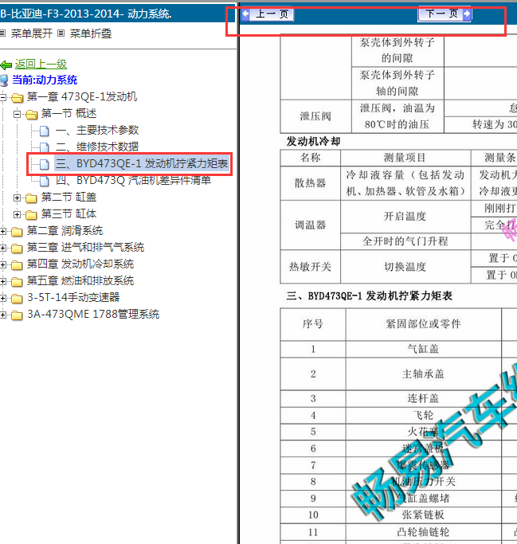
Task: Collapse 第一节 概述 tree node
Action: 17,114
